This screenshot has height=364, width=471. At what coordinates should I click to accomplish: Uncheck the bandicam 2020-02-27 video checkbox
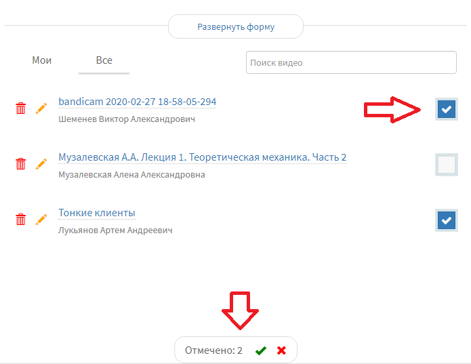click(447, 109)
